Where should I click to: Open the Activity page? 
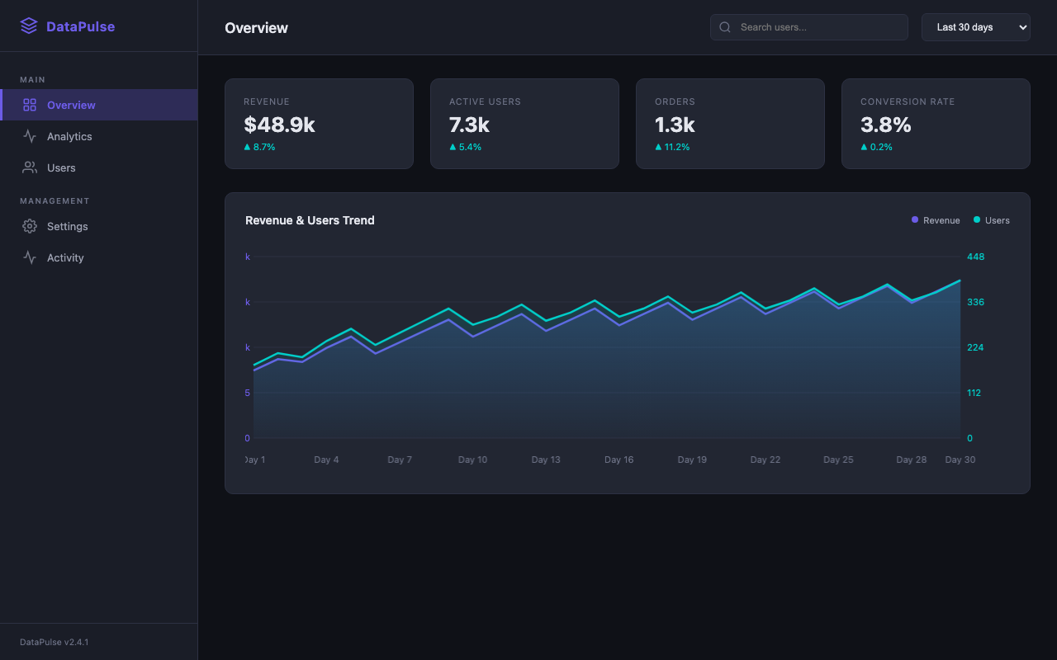point(99,257)
